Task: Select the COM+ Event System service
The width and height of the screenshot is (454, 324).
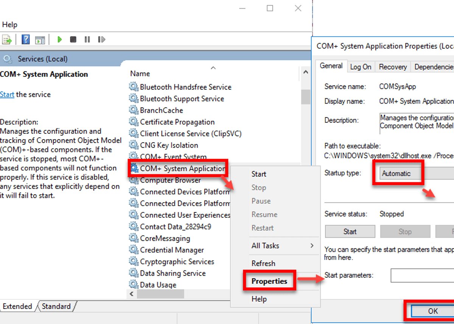Action: (x=173, y=157)
